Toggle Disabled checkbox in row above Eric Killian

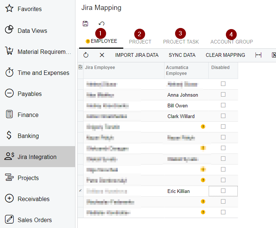pos(223,180)
